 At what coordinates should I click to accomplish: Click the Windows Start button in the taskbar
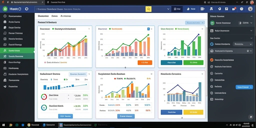coord(3,125)
